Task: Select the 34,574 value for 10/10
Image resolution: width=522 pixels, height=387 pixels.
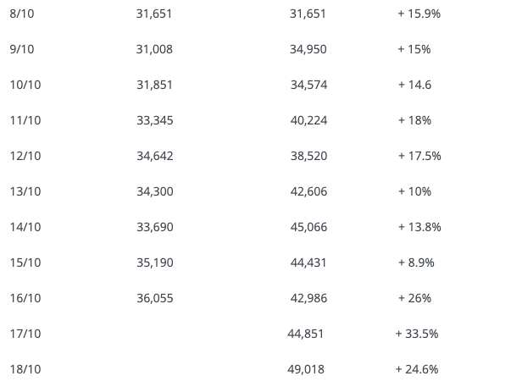Action: pyautogui.click(x=308, y=85)
